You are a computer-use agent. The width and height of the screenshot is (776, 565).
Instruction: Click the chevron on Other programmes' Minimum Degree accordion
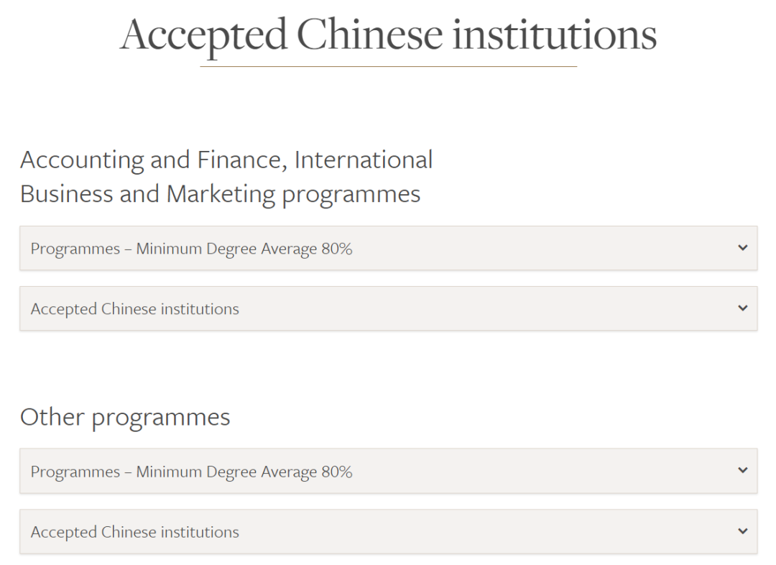(x=744, y=471)
